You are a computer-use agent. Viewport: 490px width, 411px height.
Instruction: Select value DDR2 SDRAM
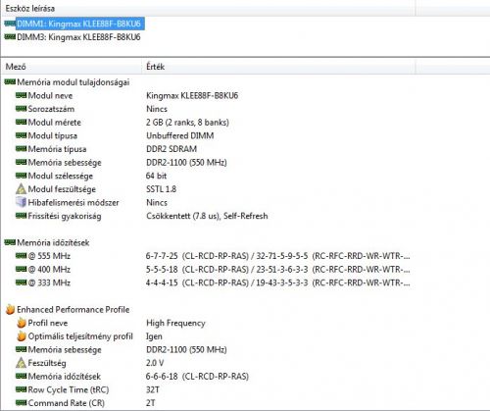pos(171,149)
